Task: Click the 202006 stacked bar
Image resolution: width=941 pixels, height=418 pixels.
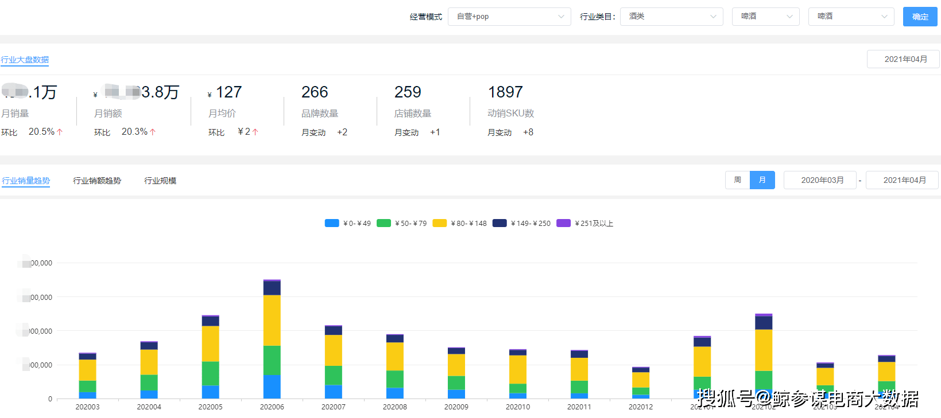Action: click(x=272, y=339)
